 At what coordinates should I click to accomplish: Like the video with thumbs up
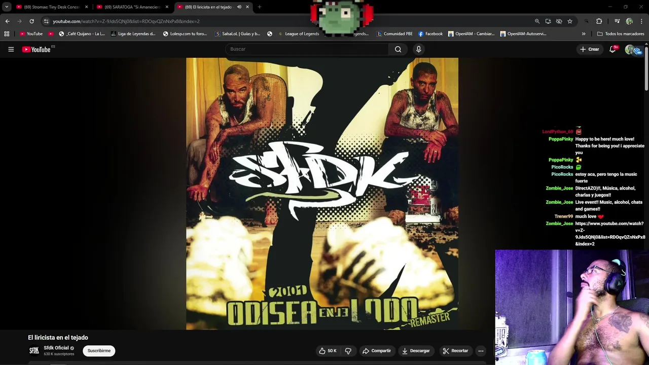click(328, 351)
